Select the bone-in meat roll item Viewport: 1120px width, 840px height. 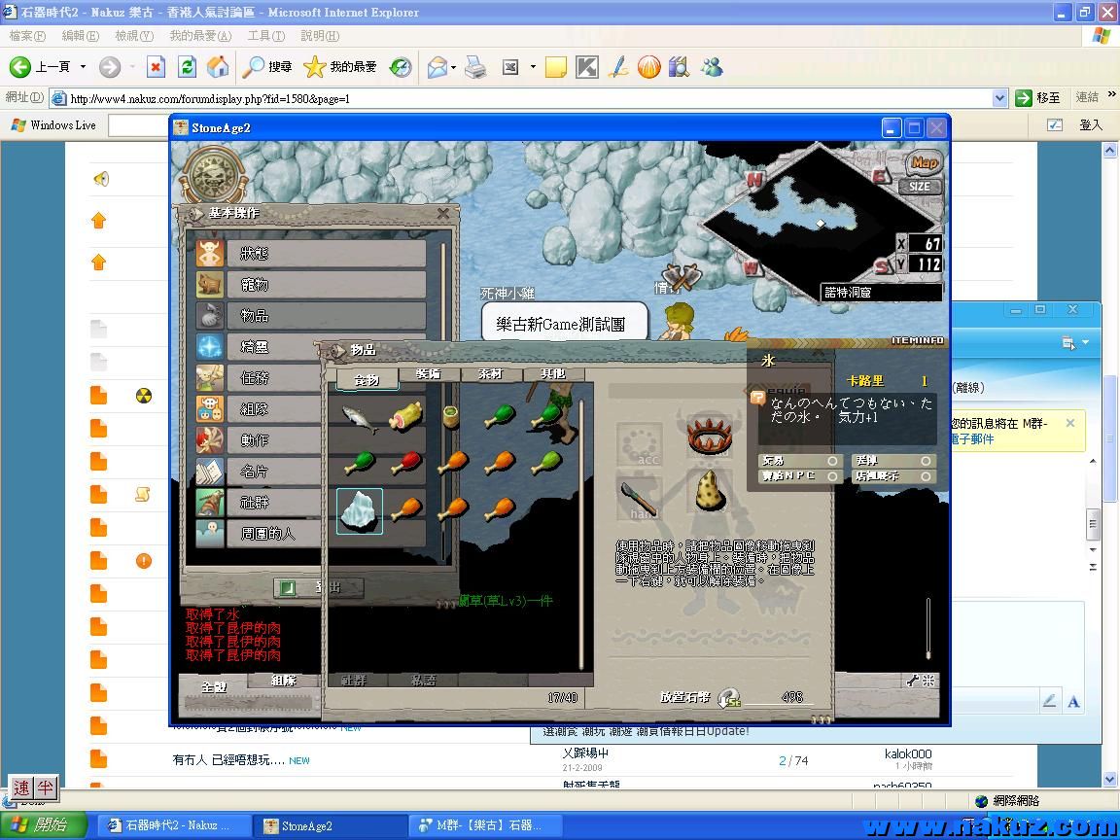[405, 416]
